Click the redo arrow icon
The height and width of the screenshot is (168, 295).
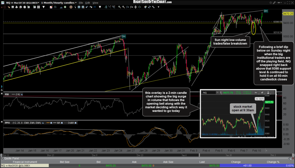pyautogui.click(x=91, y=7)
